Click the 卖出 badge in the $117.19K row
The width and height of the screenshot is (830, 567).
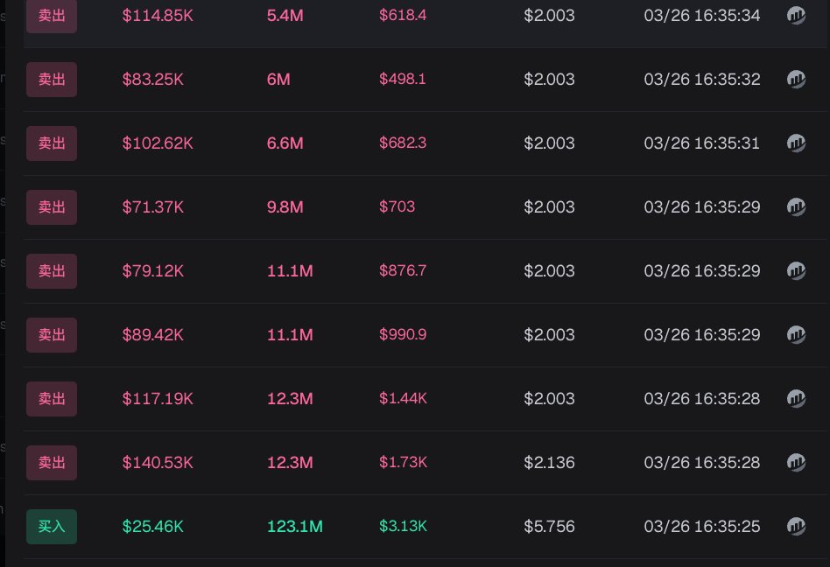[x=52, y=399]
